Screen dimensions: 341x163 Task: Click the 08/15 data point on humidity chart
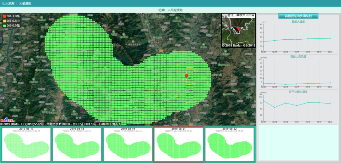(x=274, y=107)
